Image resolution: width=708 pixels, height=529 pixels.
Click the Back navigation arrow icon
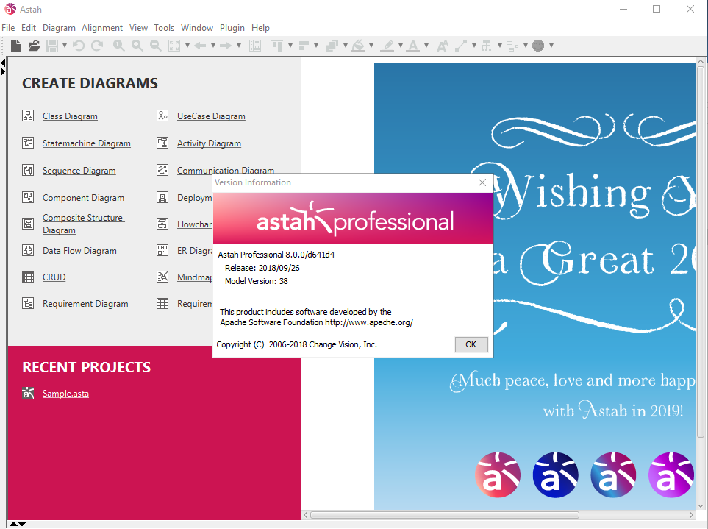pyautogui.click(x=200, y=45)
